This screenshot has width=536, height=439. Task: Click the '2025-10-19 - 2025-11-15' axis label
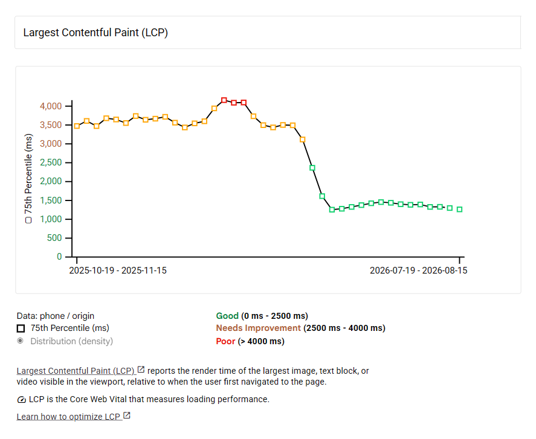(118, 271)
